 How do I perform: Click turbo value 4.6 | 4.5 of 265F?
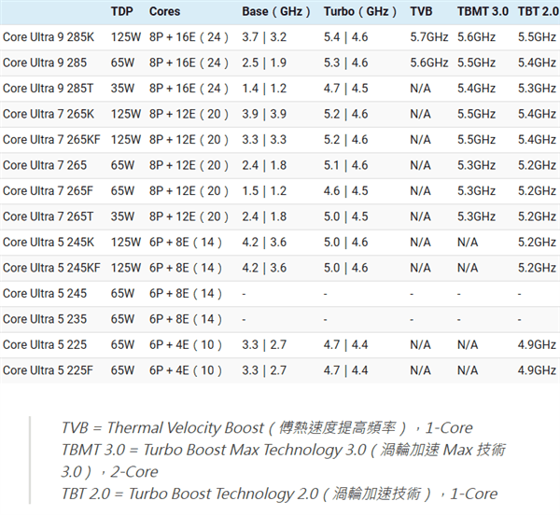point(345,191)
